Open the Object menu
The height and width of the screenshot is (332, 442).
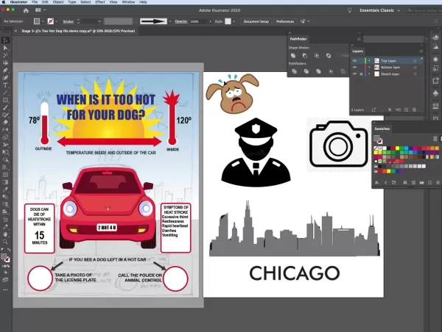(58, 3)
